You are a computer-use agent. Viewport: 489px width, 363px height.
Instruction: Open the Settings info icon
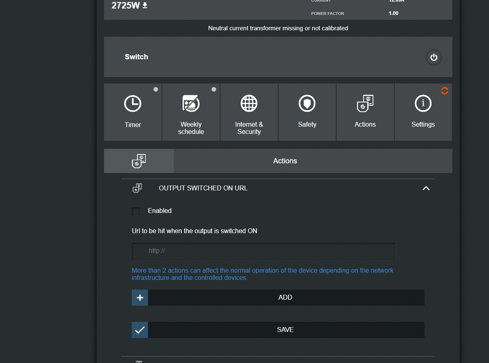[423, 104]
